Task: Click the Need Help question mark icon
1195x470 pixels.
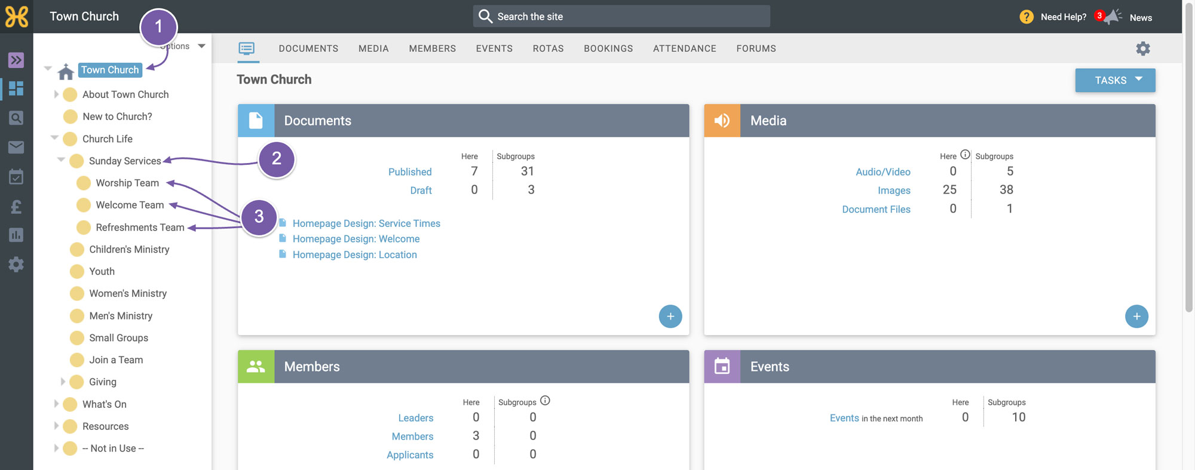Action: click(1027, 17)
